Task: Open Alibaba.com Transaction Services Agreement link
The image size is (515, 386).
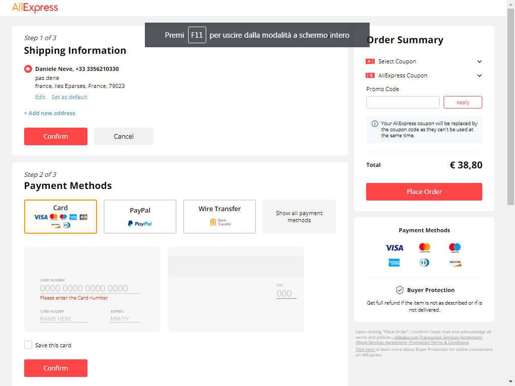Action: (x=439, y=337)
